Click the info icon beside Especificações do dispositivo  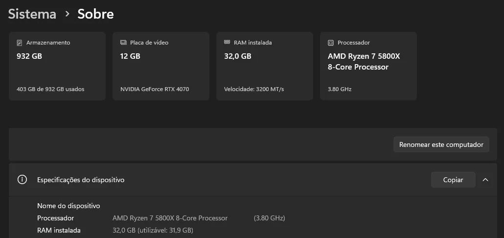tap(22, 180)
